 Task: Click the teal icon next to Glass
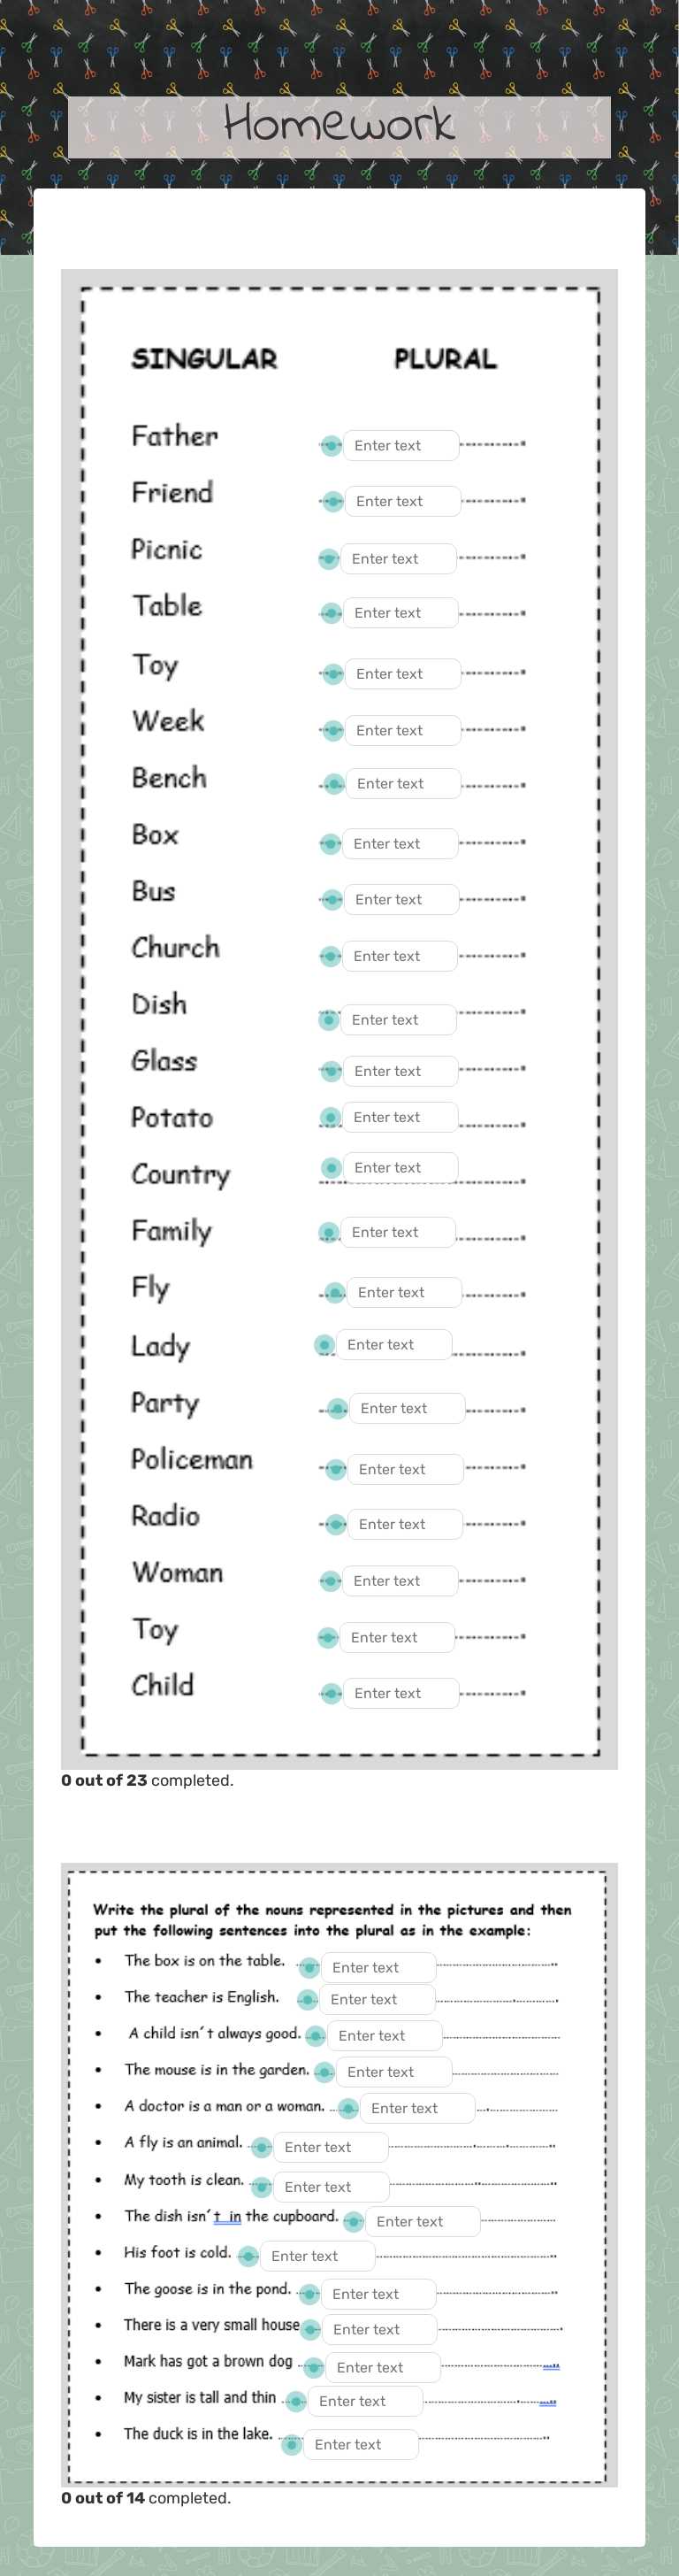point(331,1071)
